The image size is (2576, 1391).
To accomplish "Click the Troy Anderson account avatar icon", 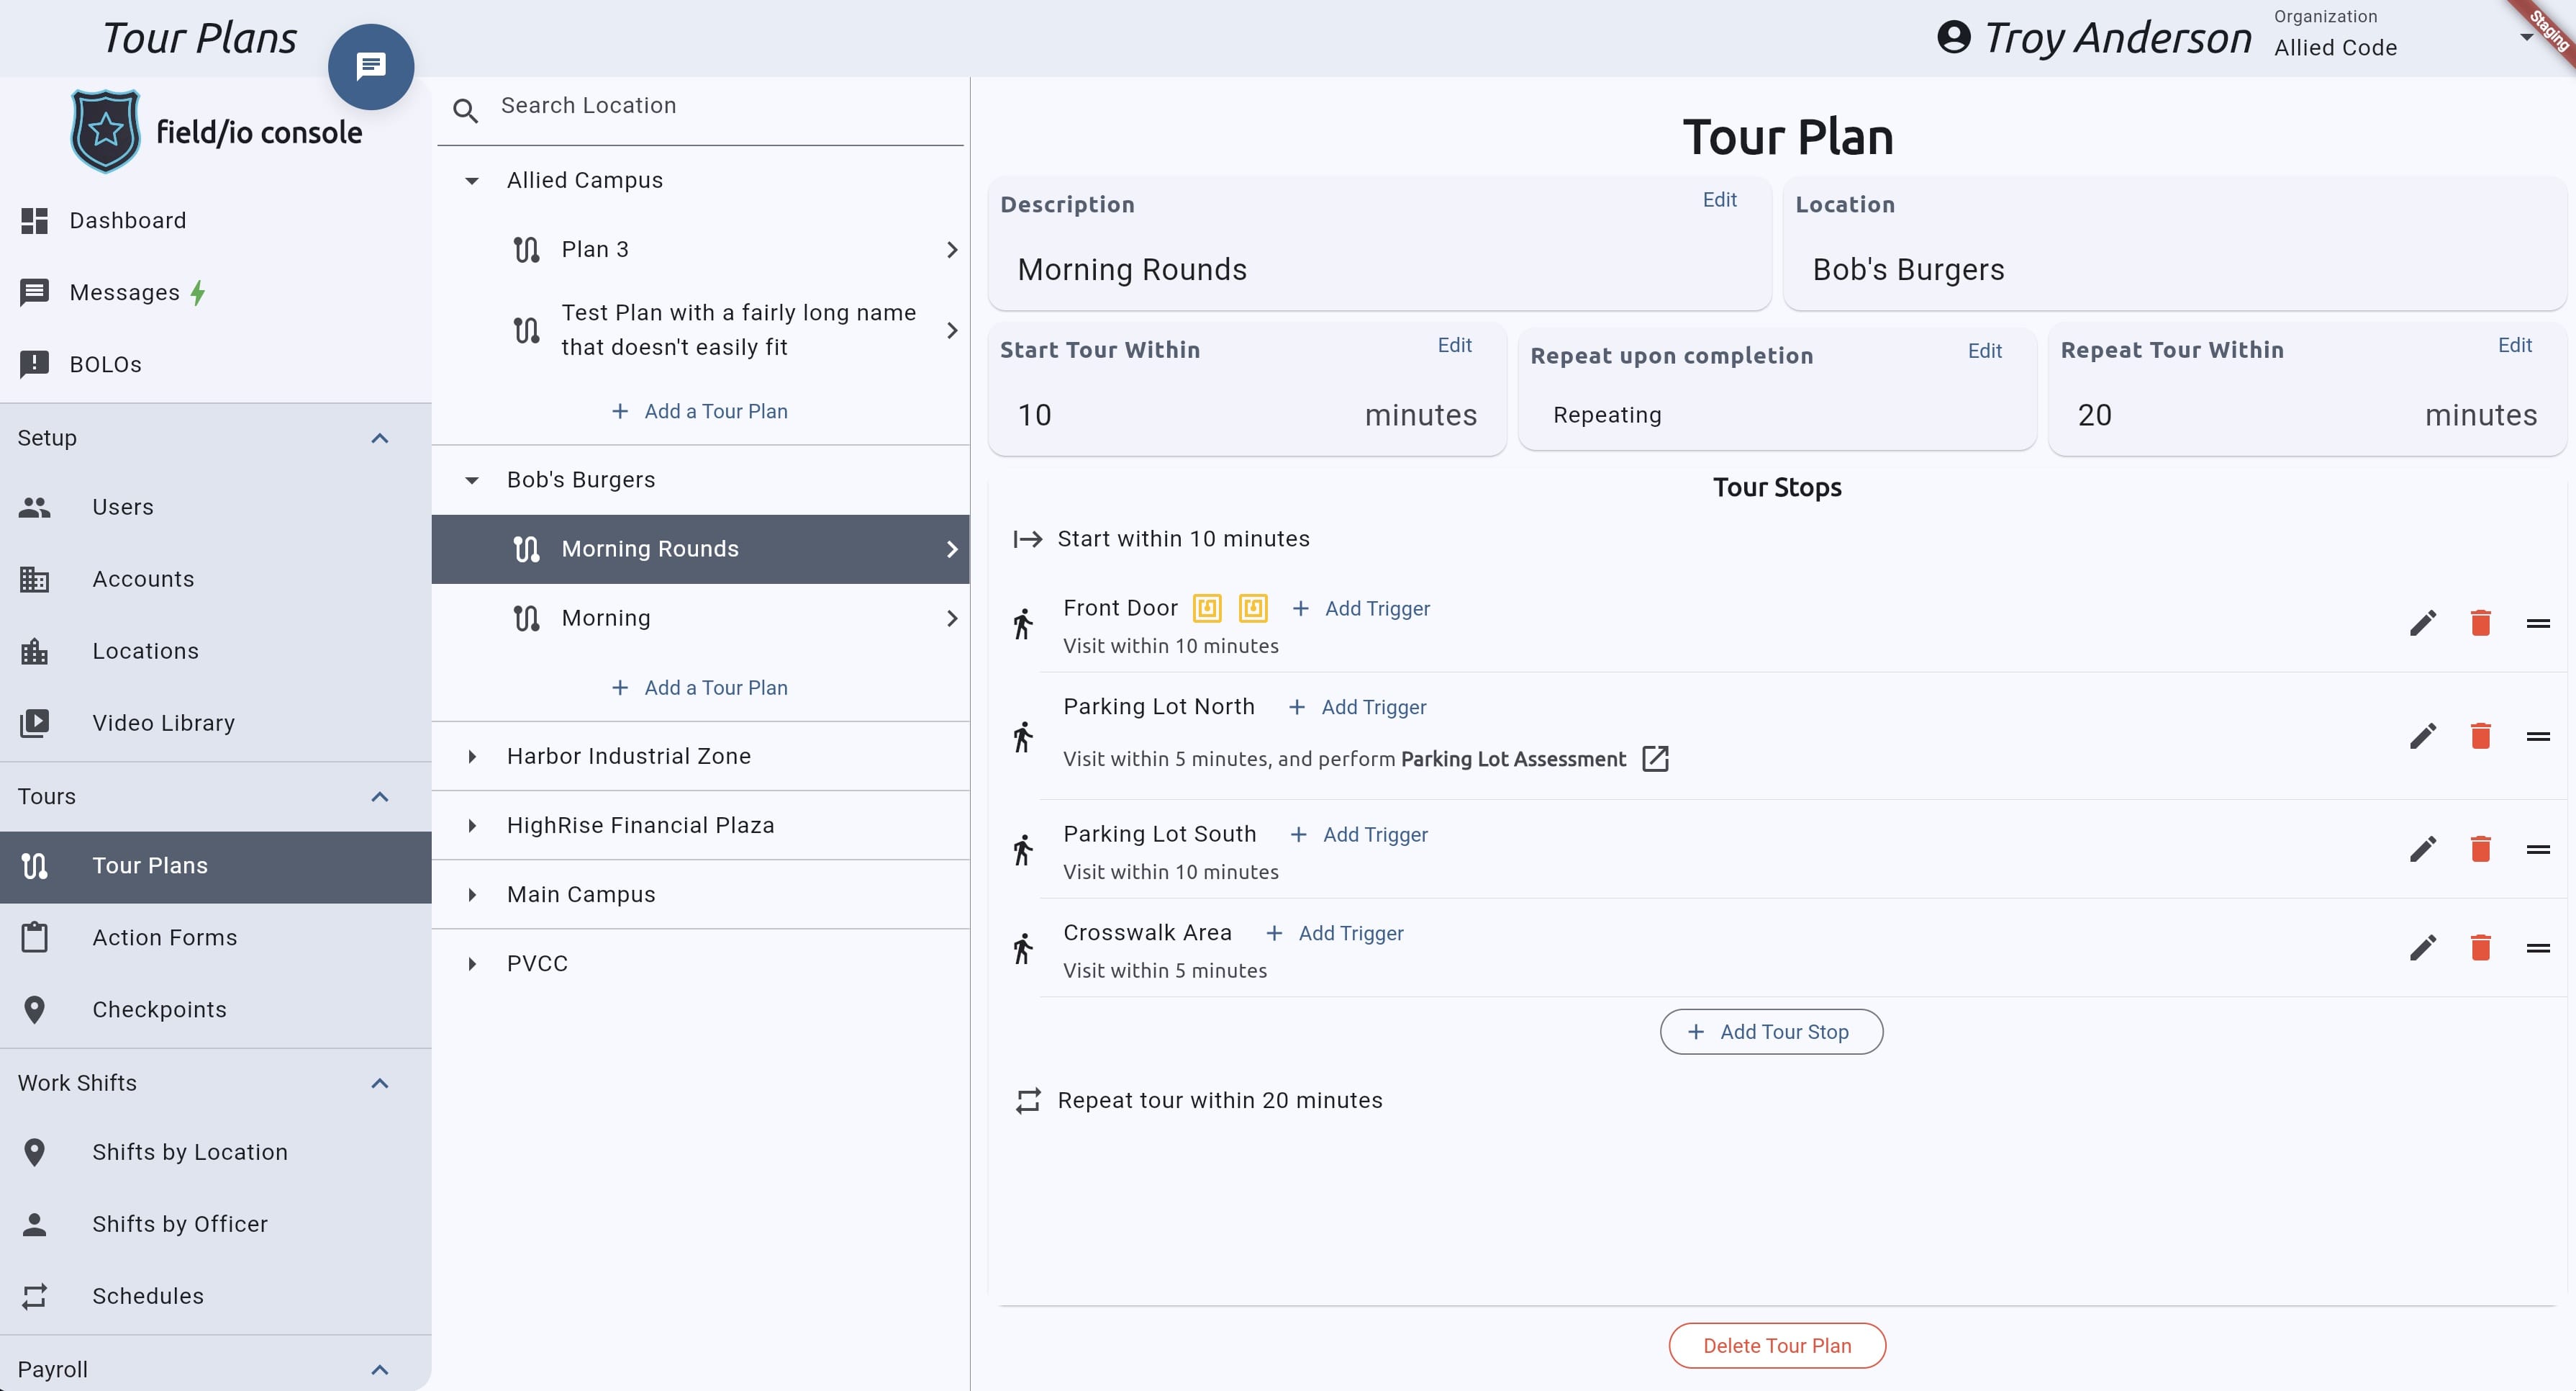I will [x=1953, y=38].
